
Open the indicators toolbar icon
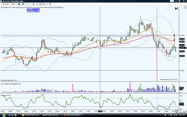click(44, 4)
